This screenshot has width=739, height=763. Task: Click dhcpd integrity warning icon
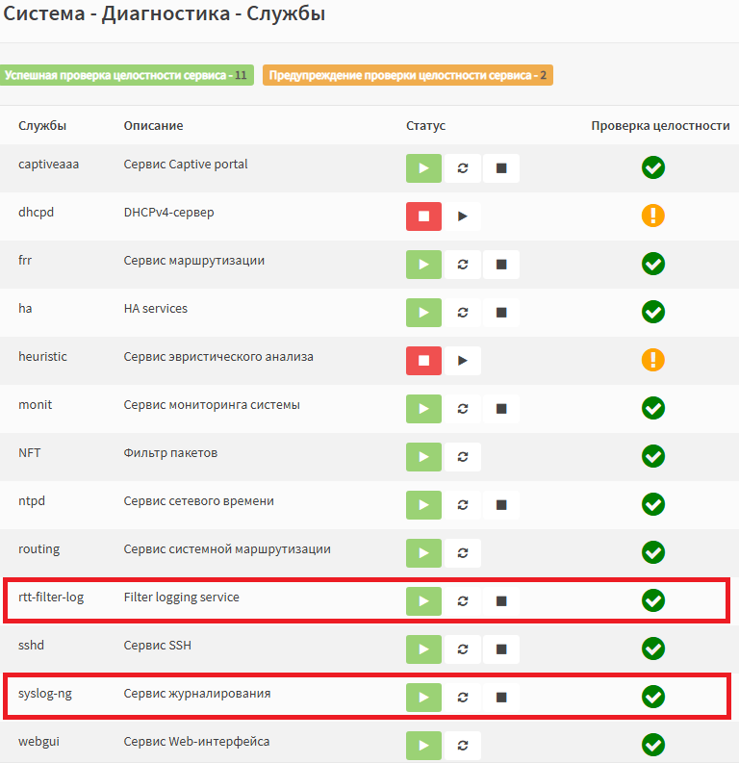pyautogui.click(x=653, y=216)
